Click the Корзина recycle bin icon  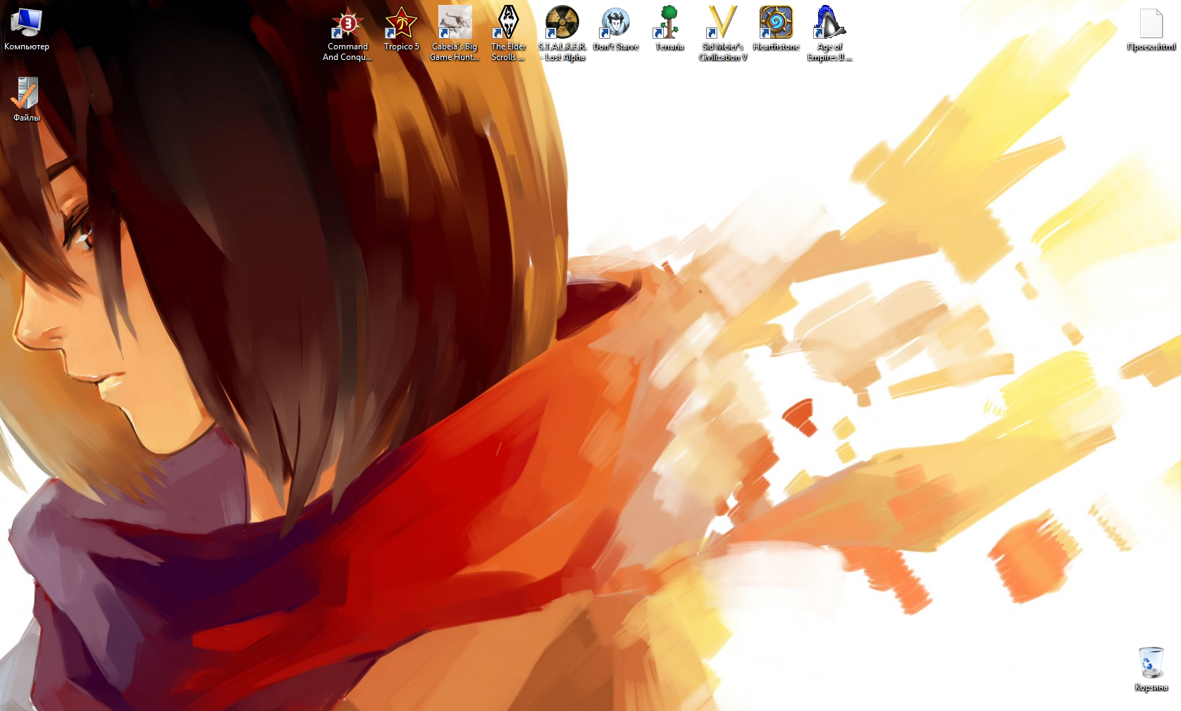(x=1151, y=662)
